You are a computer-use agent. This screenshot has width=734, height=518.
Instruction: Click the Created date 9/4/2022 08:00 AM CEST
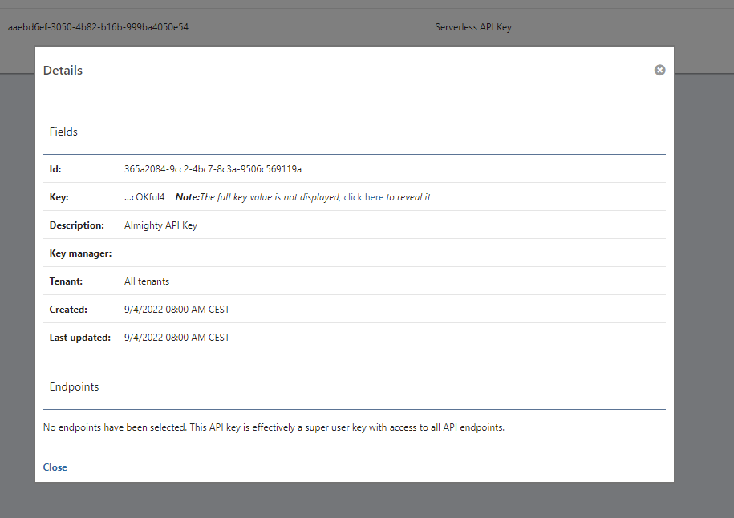point(177,310)
